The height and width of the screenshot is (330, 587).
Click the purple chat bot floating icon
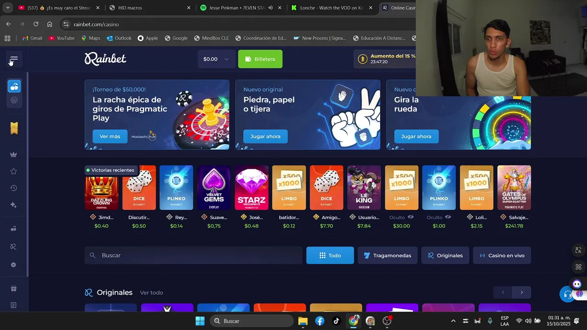577,284
